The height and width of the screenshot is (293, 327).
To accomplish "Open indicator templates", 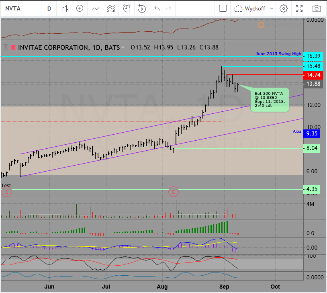I will 111,8.
